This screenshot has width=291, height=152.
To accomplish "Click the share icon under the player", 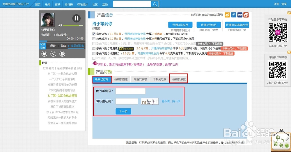I will click(53, 54).
